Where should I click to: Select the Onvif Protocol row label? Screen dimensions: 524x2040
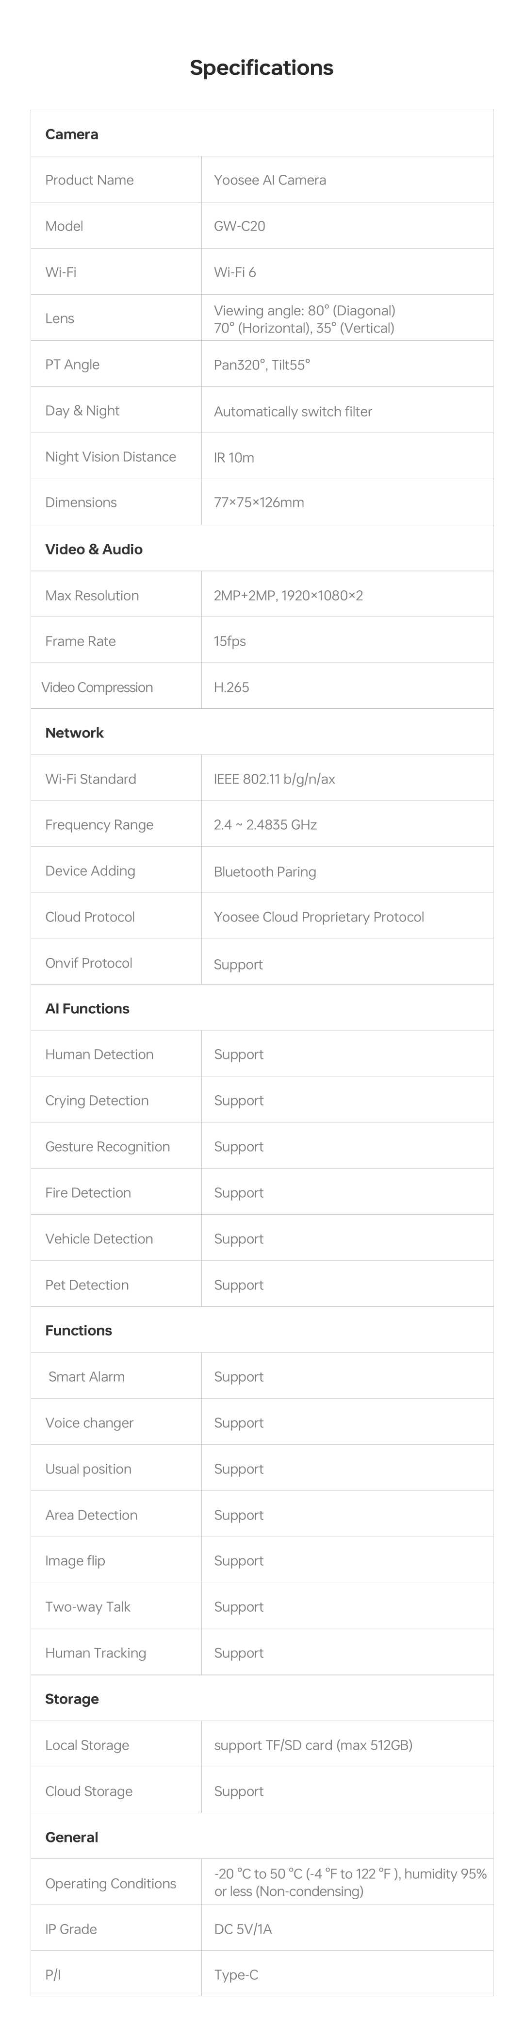tap(89, 963)
